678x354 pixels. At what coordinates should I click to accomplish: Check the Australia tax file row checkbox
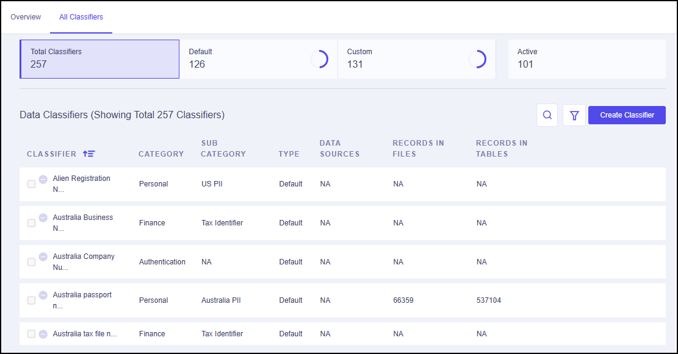(31, 333)
